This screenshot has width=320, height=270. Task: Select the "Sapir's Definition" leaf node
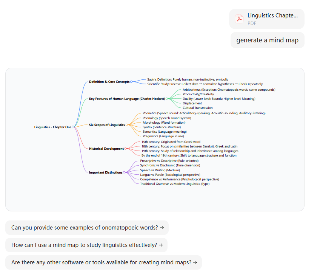188,79
